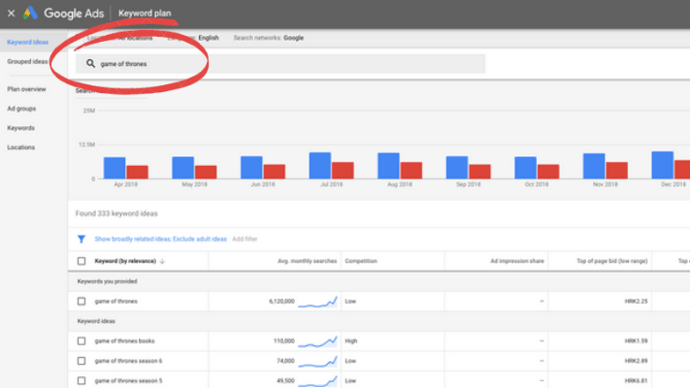Sort by the Competition column header
The height and width of the screenshot is (388, 690).
[x=361, y=261]
